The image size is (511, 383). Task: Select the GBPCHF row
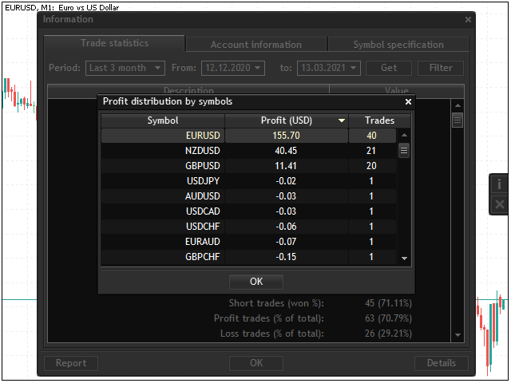tap(248, 257)
